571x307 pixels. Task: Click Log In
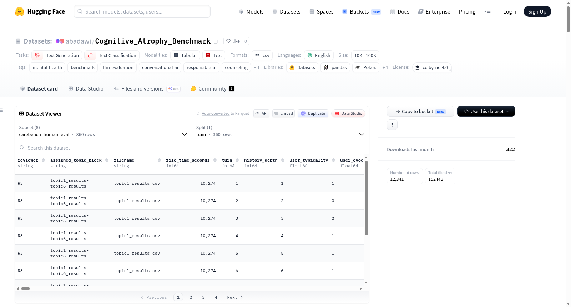click(510, 11)
